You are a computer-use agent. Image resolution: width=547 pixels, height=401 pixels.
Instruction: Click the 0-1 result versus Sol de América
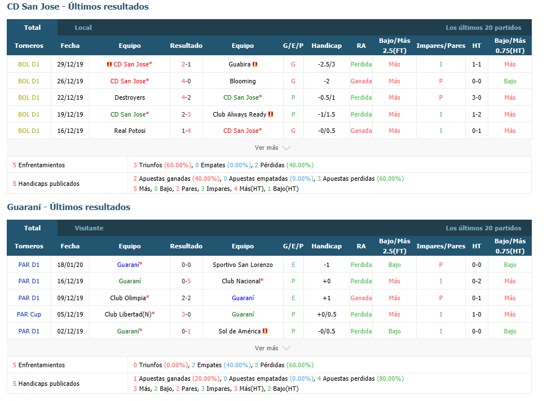click(186, 331)
